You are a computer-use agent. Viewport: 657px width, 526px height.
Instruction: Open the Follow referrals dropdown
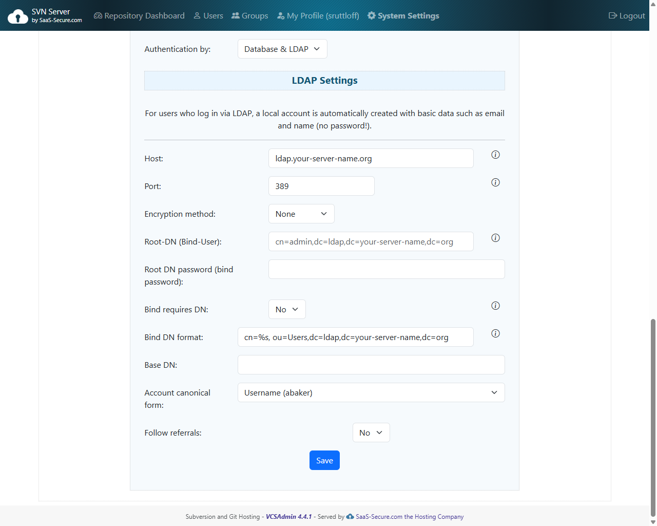coord(371,433)
